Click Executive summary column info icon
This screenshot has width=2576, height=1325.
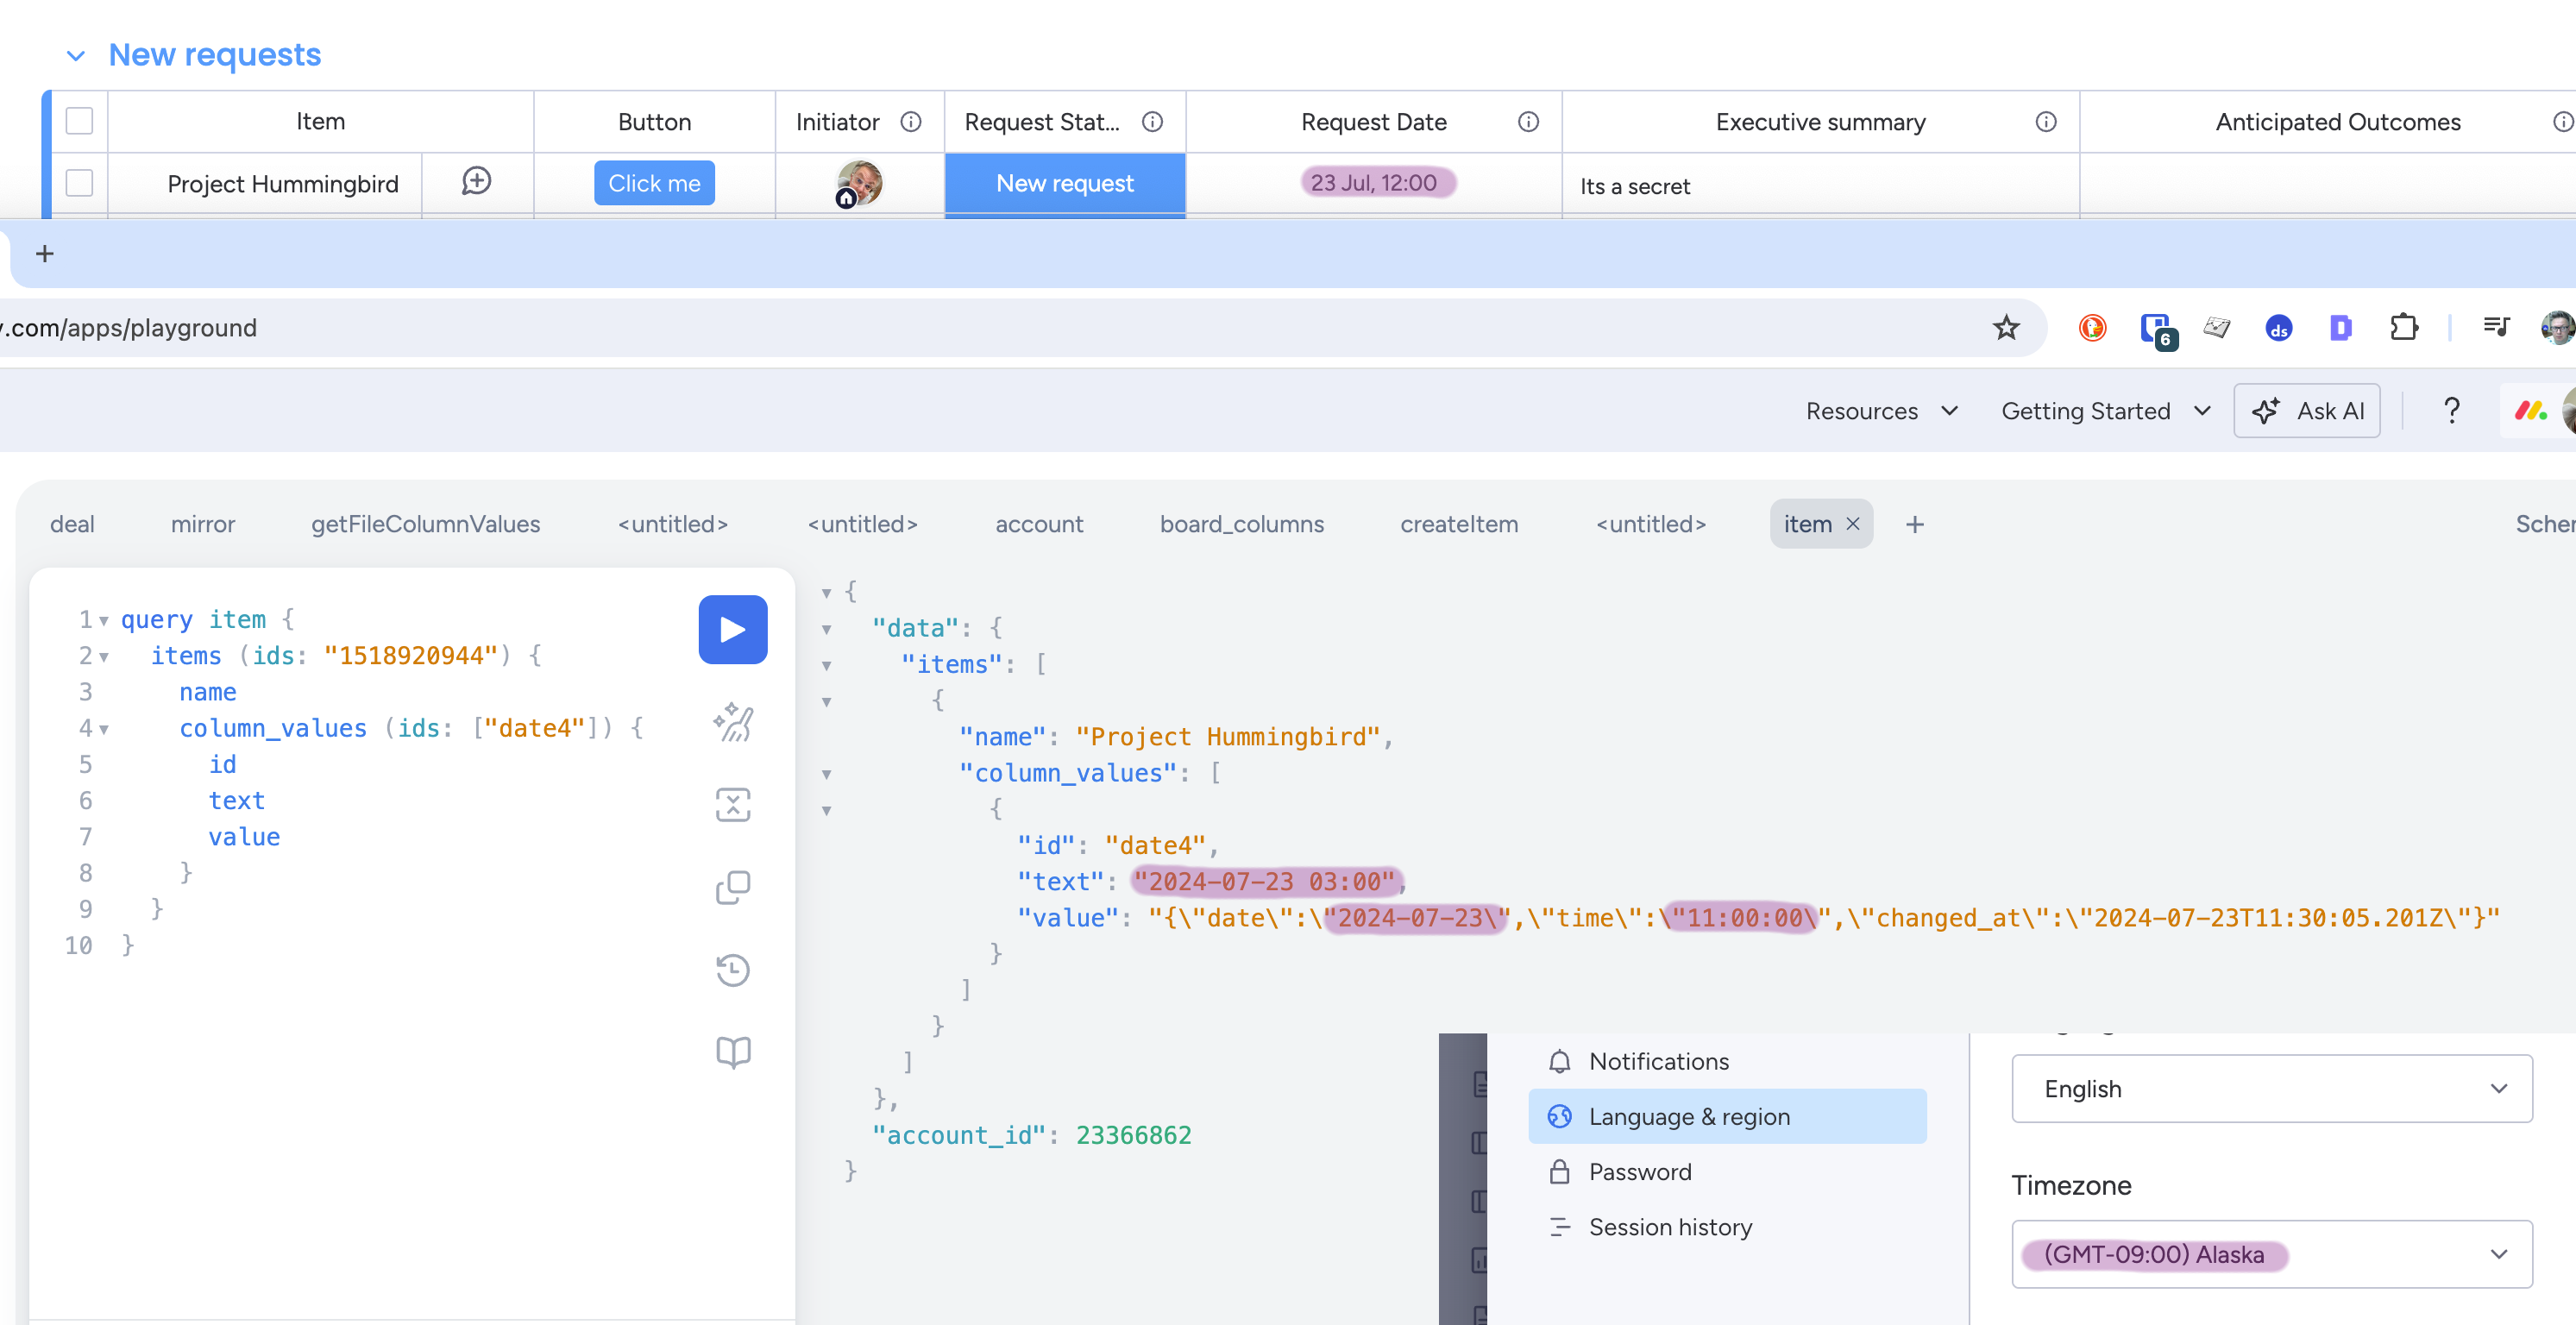pos(2046,122)
